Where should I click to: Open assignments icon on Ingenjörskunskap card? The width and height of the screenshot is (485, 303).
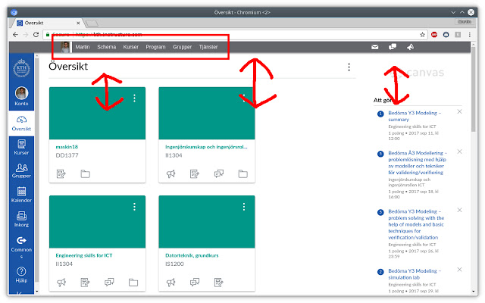pyautogui.click(x=195, y=173)
